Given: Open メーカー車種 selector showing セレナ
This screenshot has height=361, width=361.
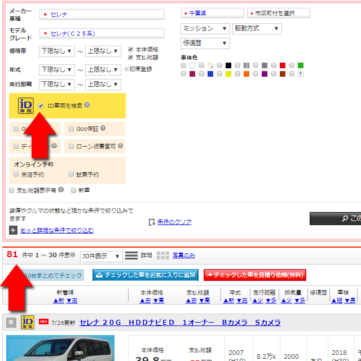Looking at the screenshot, I should point(102,14).
